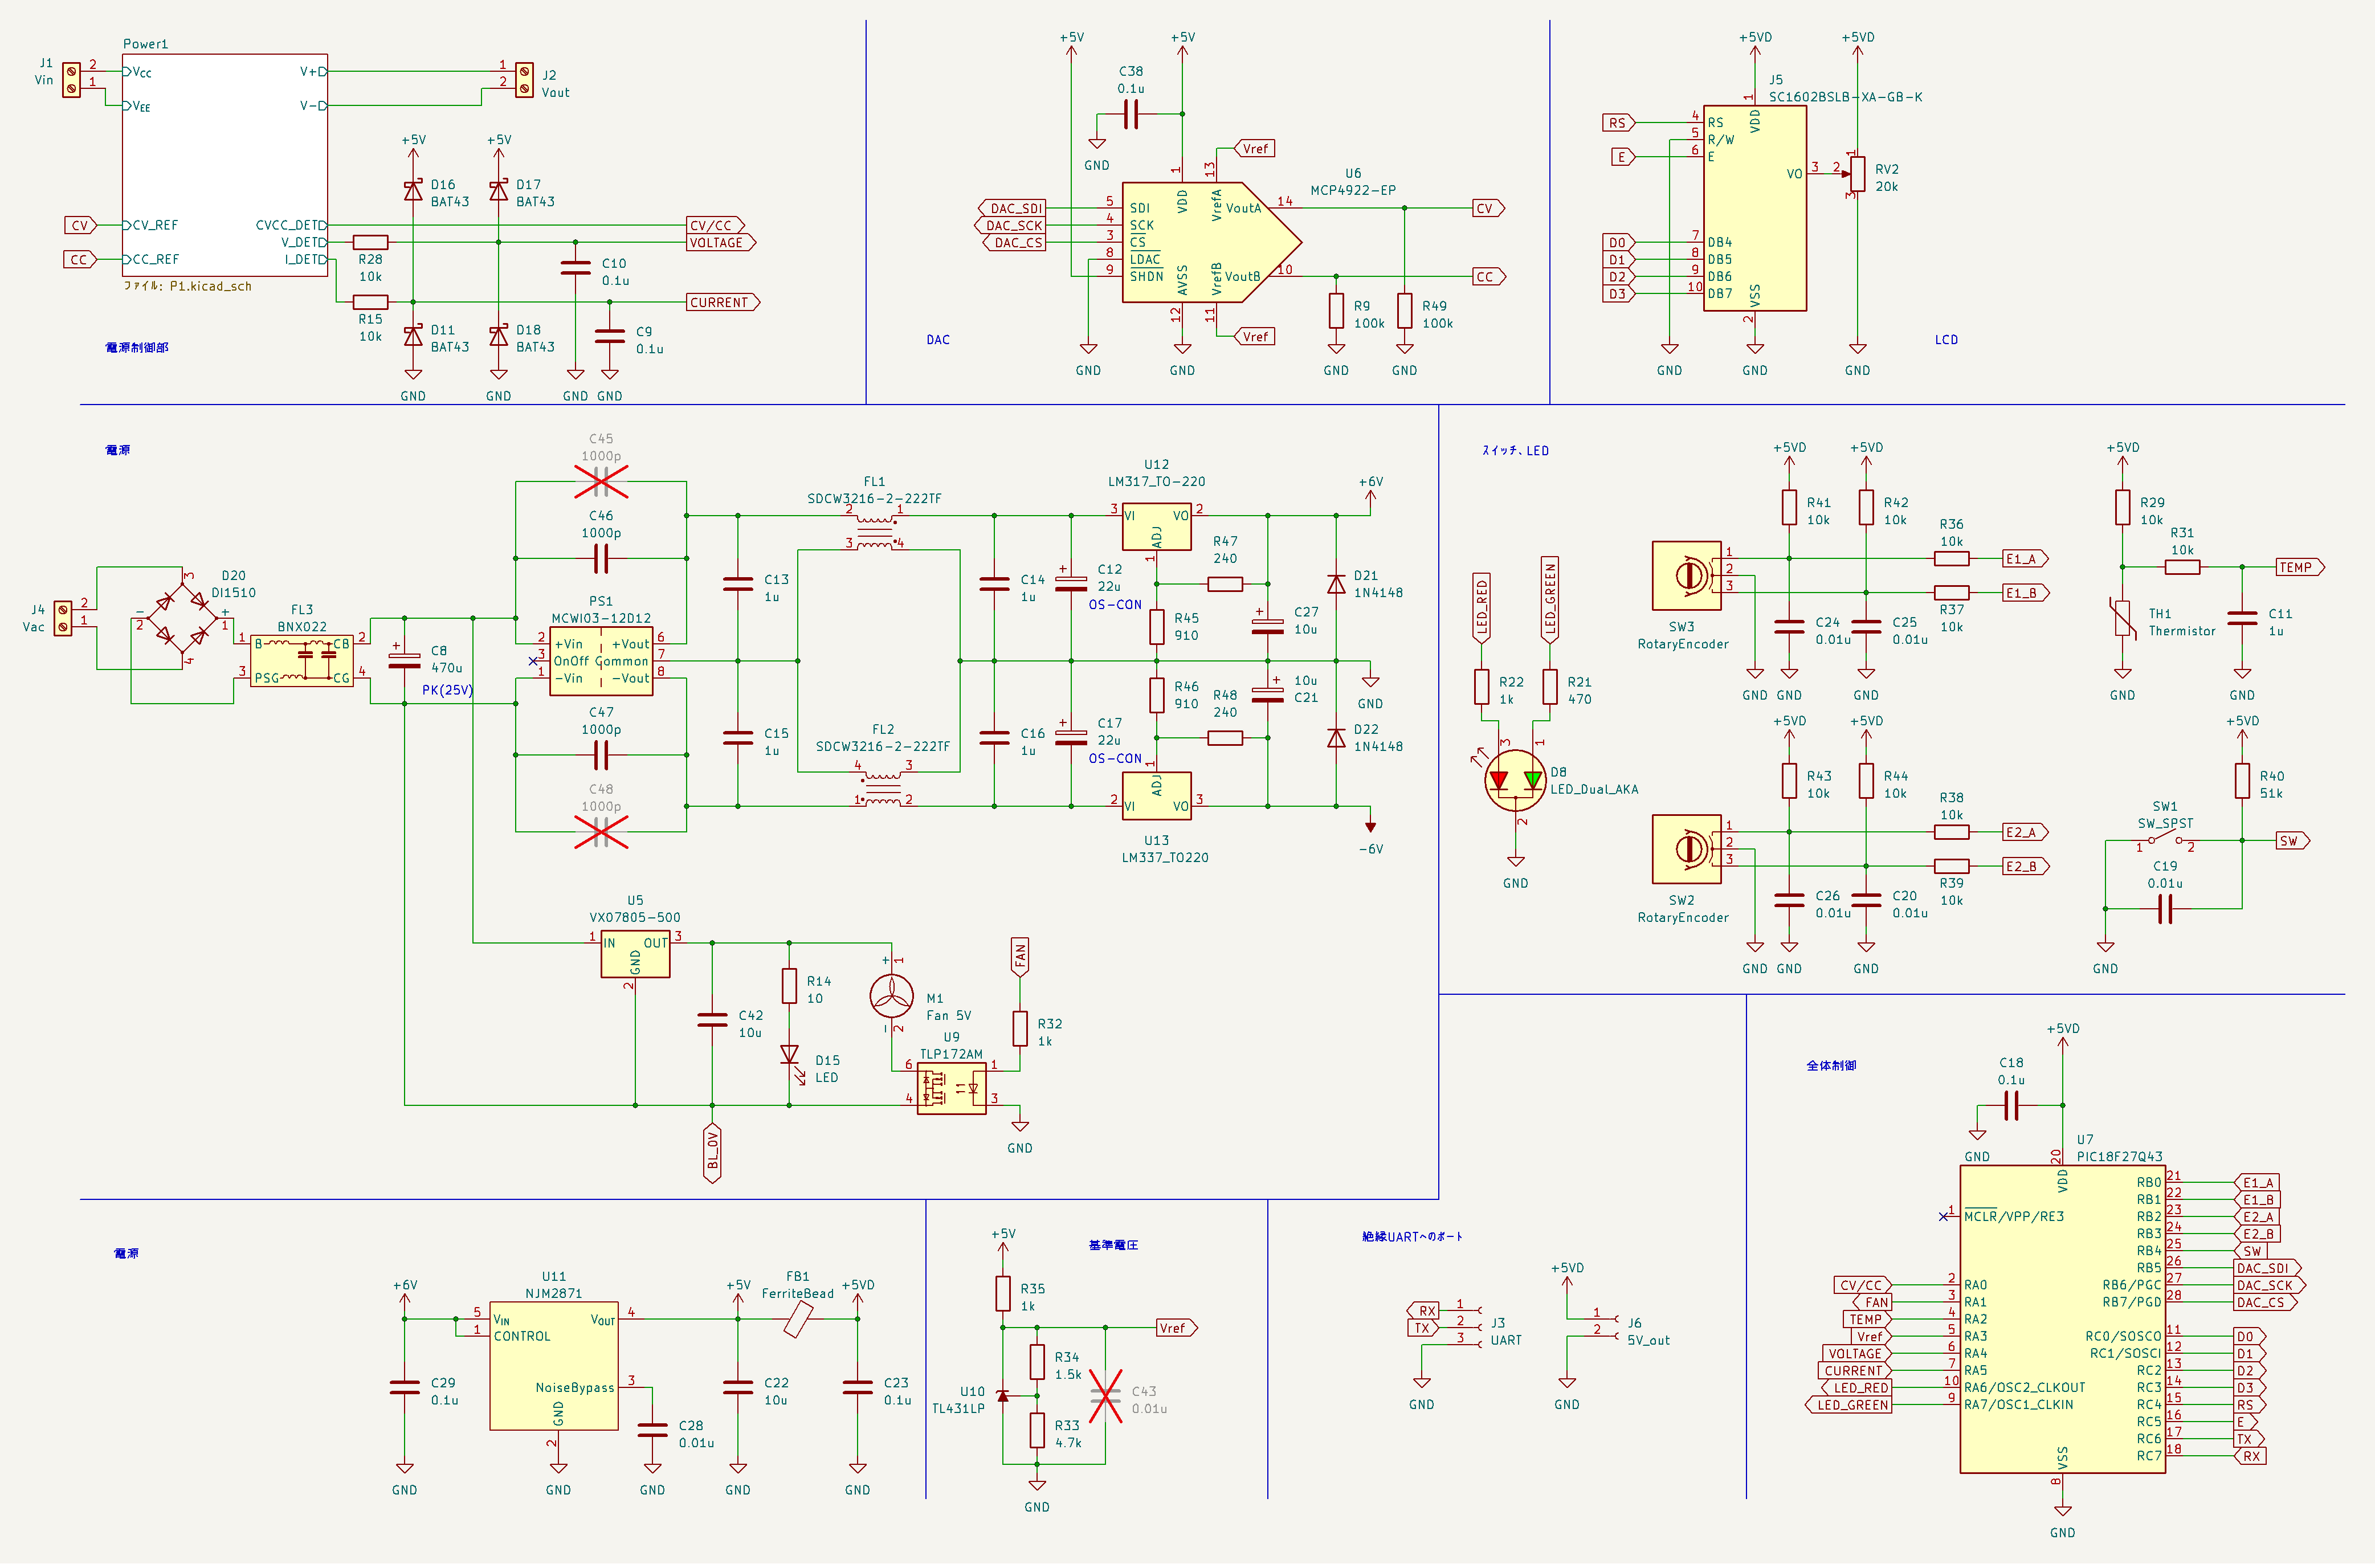Click the J4 Vac connector
The width and height of the screenshot is (2375, 1568).
point(63,618)
